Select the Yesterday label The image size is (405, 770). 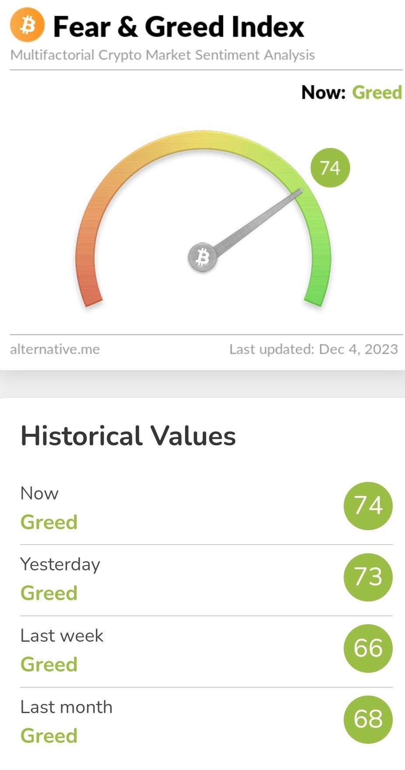click(60, 565)
